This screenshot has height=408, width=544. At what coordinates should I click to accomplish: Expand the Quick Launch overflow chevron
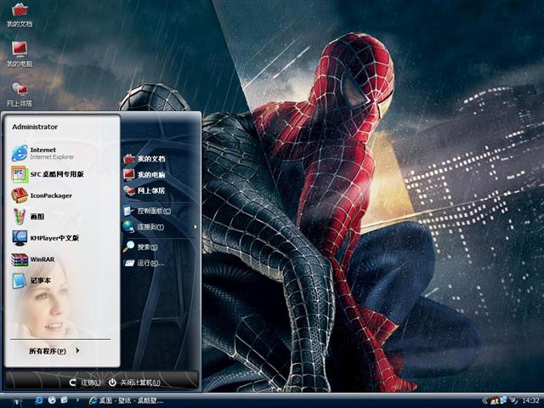coord(77,400)
